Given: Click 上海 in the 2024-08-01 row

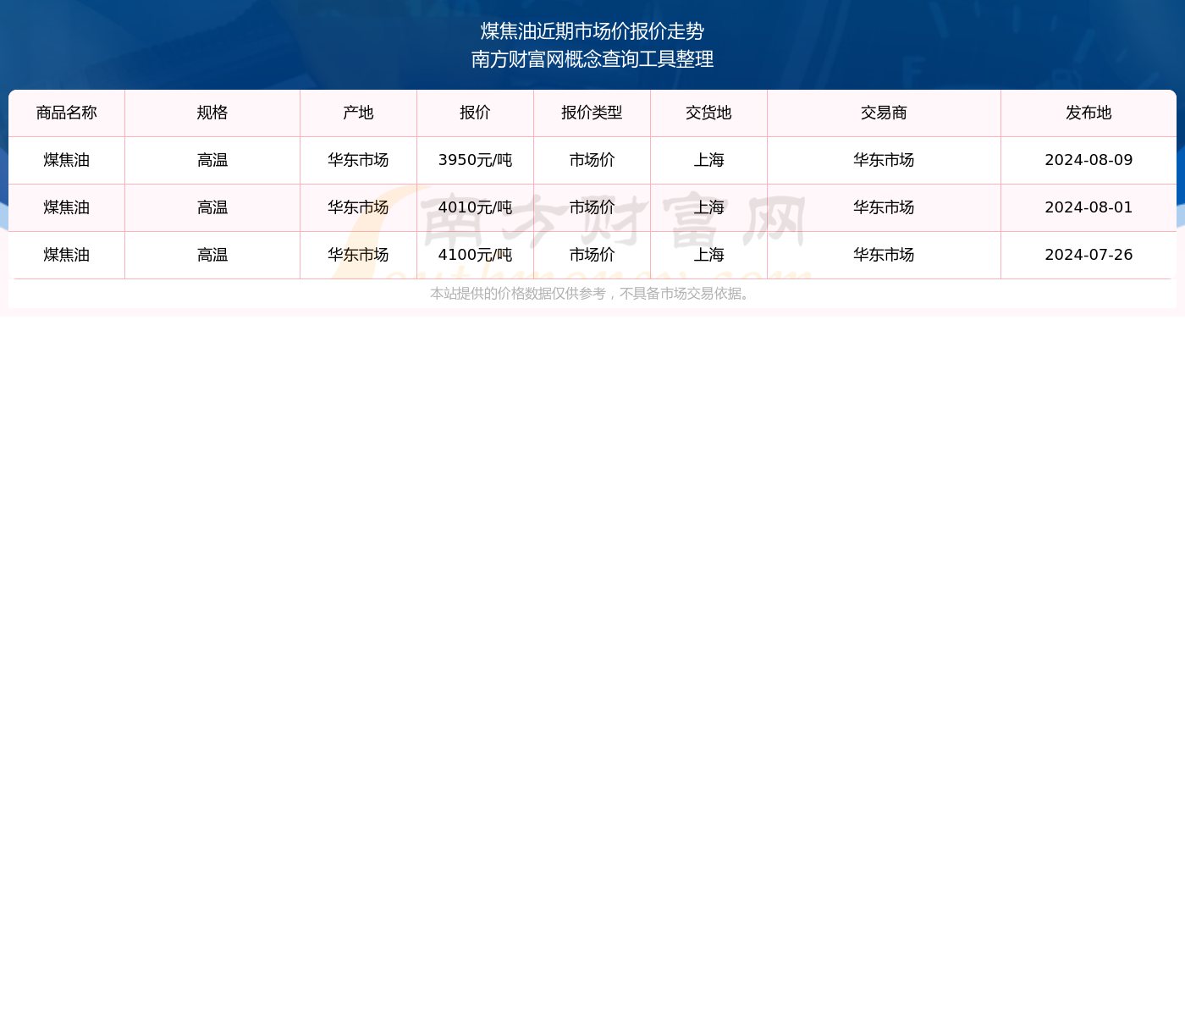Looking at the screenshot, I should 708,208.
